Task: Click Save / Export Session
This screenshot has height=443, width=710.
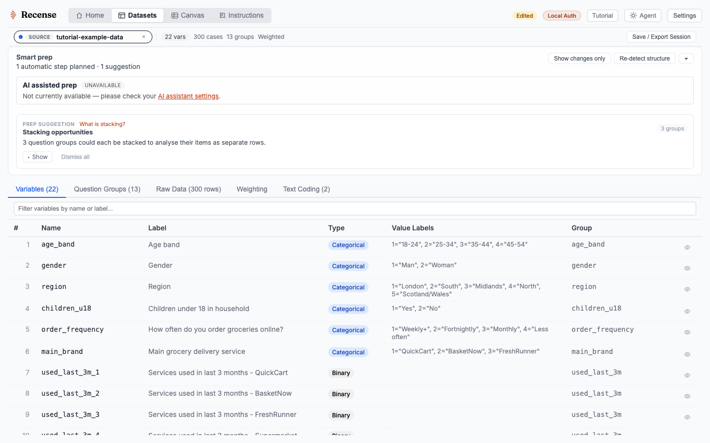Action: coord(661,37)
